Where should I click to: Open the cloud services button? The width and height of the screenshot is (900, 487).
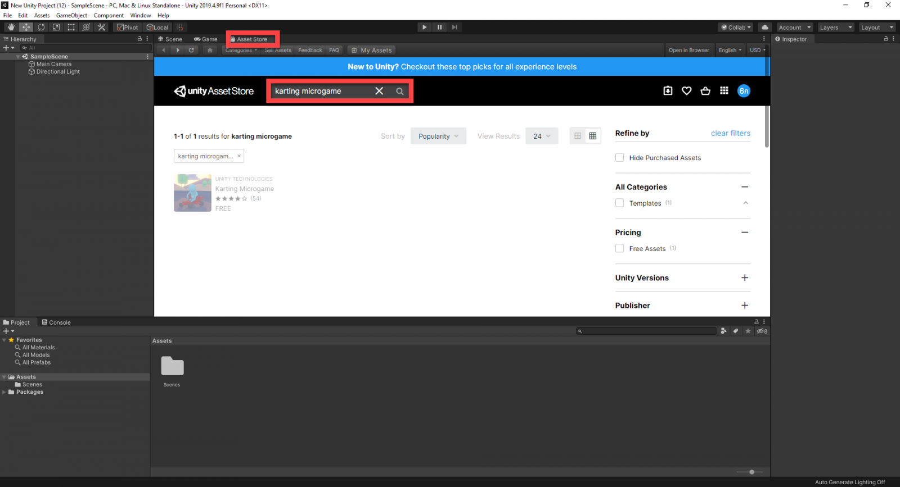[765, 27]
